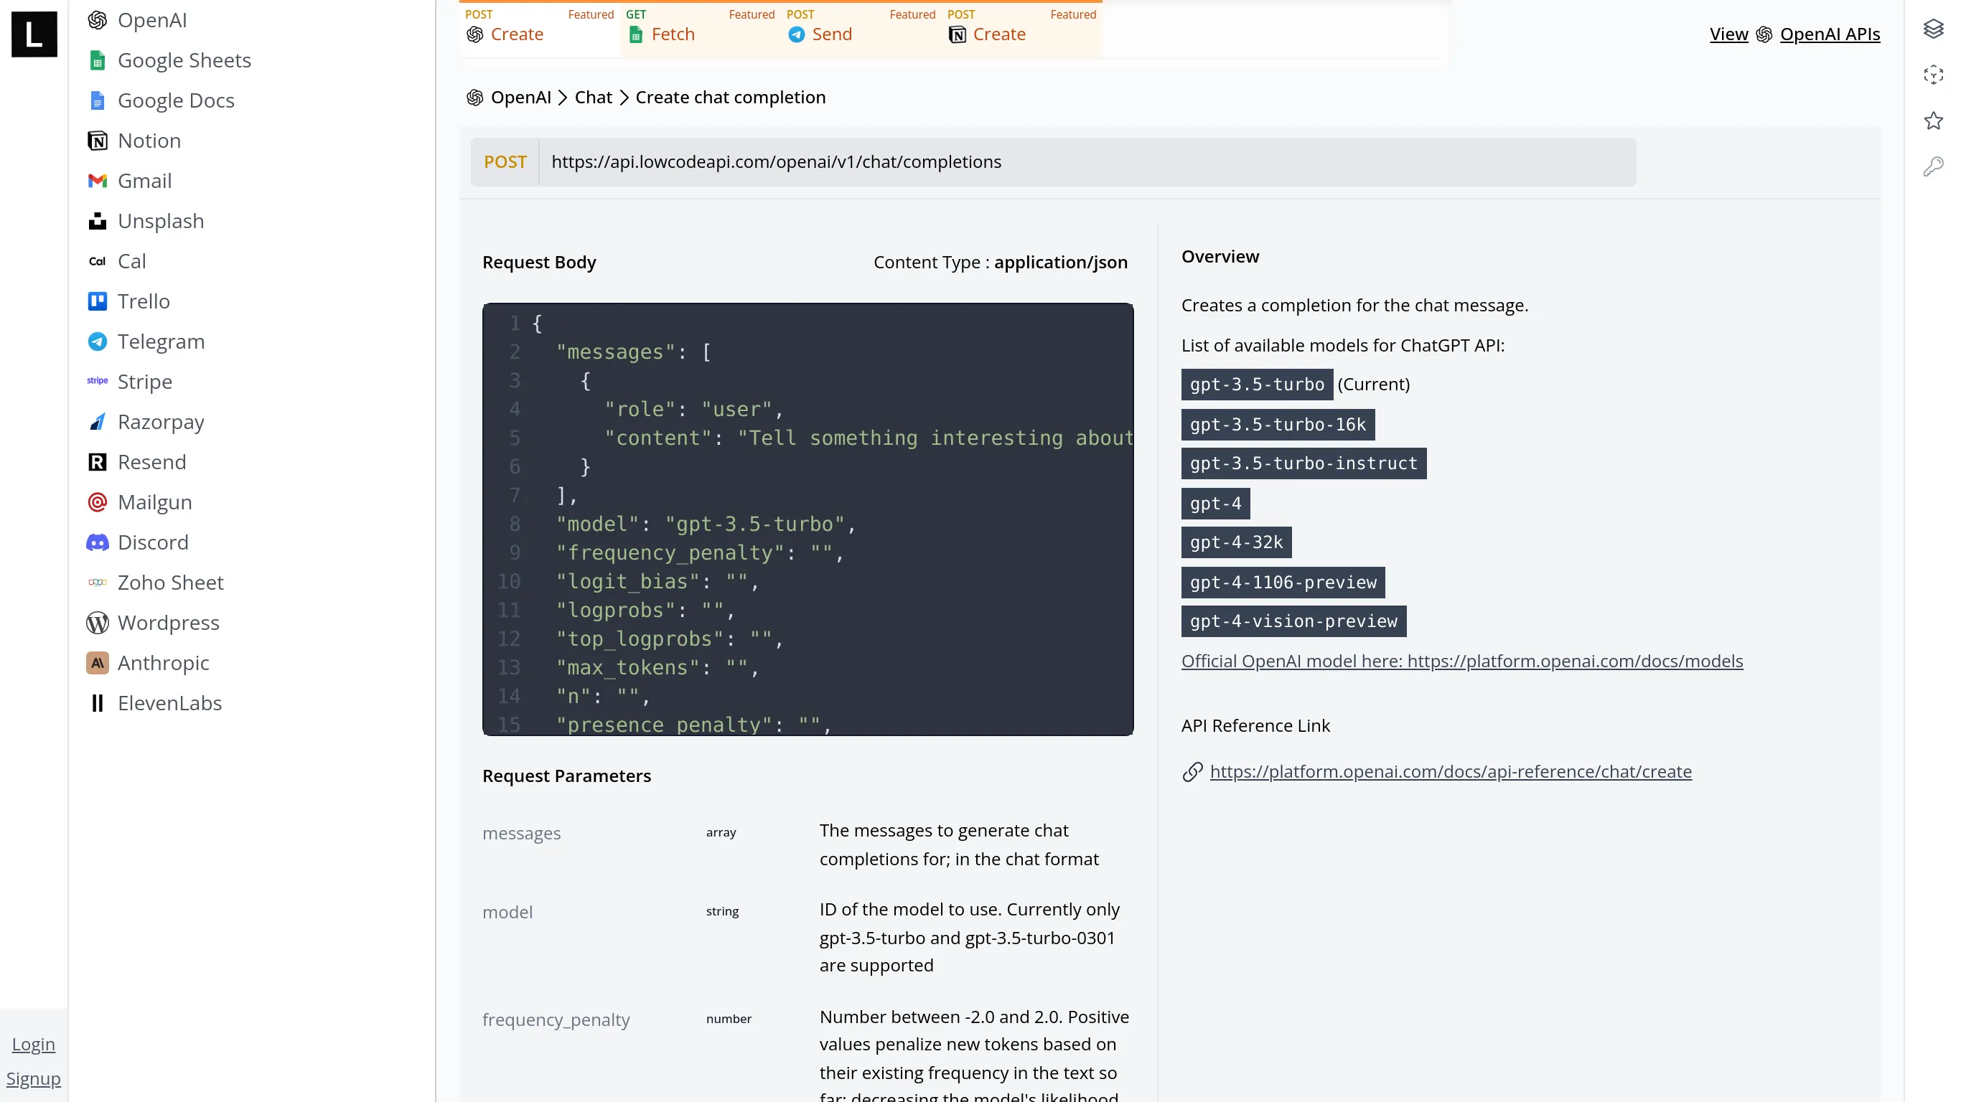Viewport: 1961px width, 1102px height.
Task: Open Official OpenAI model docs link
Action: click(1461, 661)
